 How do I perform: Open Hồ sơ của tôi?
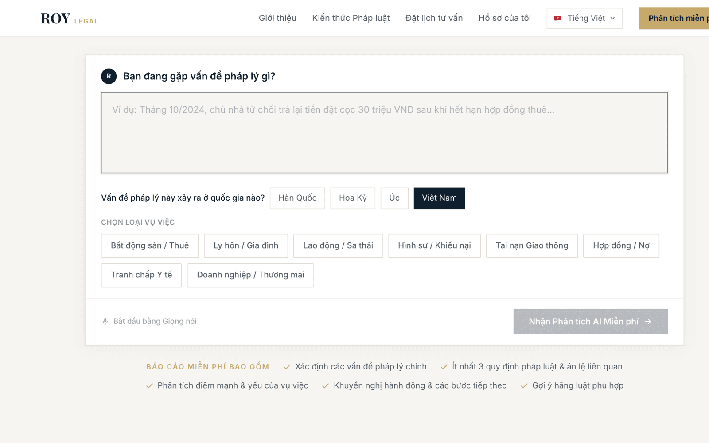click(504, 18)
